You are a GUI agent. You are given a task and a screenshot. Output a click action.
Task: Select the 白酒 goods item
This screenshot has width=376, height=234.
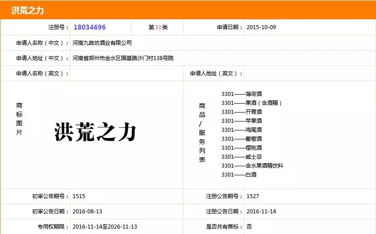coord(251,175)
